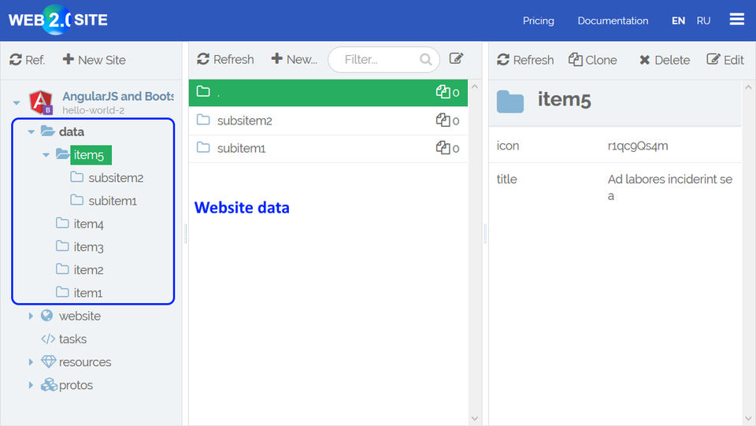Select item3 in the tree
756x426 pixels.
coord(88,247)
